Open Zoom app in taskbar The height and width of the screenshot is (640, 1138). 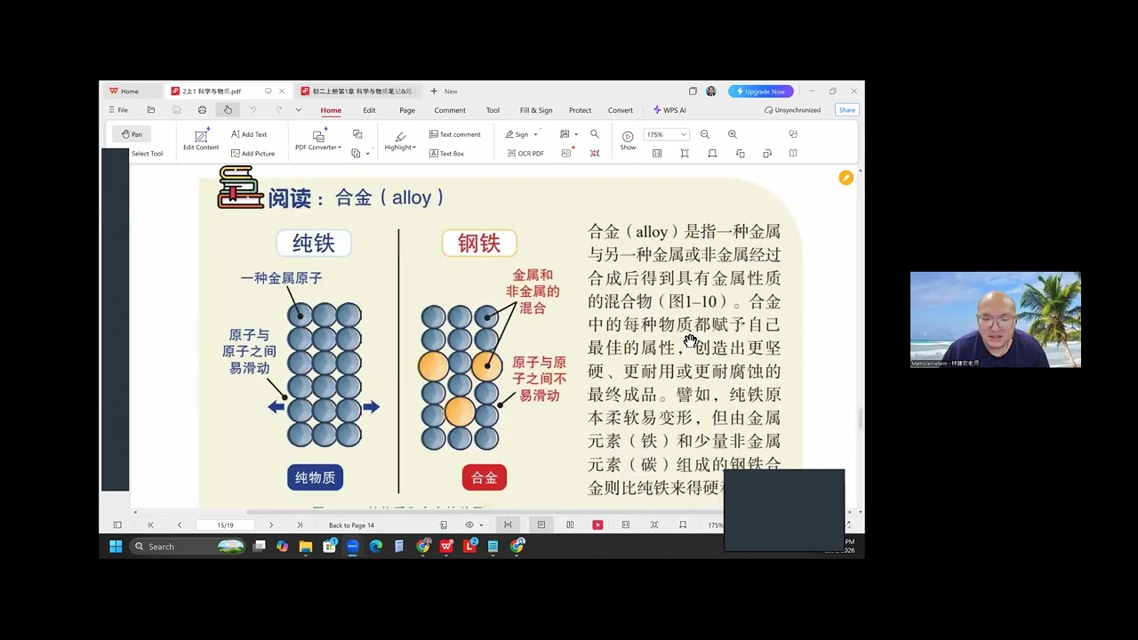353,547
